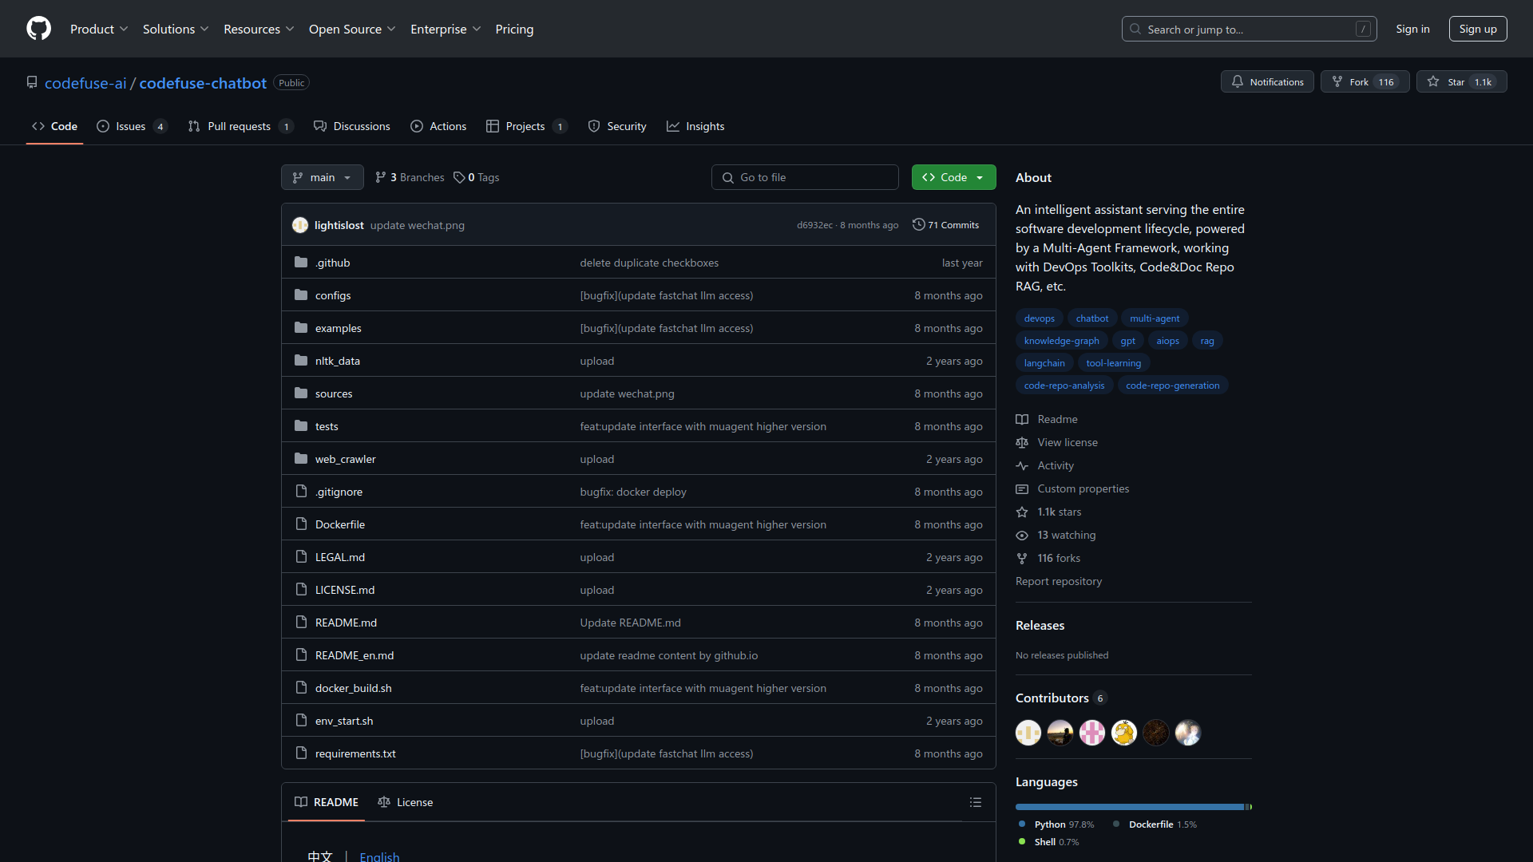Click the tag icon showing 0 Tags
Viewport: 1533px width, 862px height.
click(459, 176)
